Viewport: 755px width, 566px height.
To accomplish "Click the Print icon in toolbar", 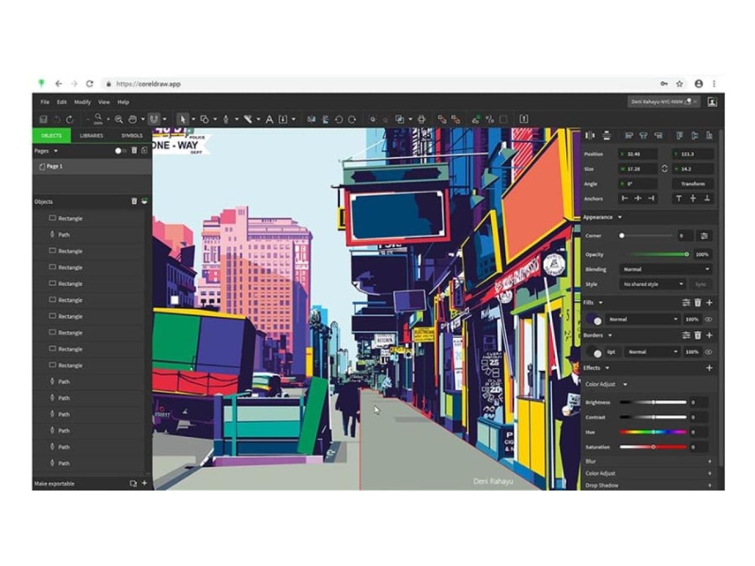I will click(x=421, y=119).
